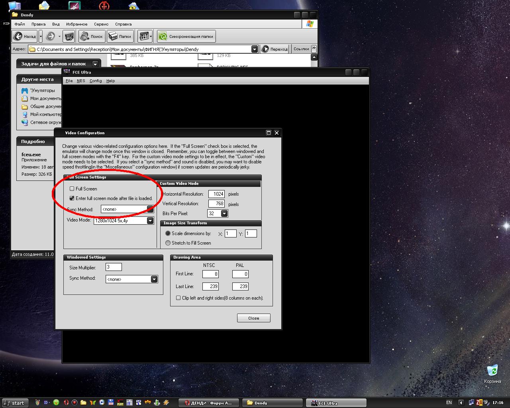510x408 pixels.
Task: Open Файл menu in Dendy window
Action: pyautogui.click(x=20, y=24)
